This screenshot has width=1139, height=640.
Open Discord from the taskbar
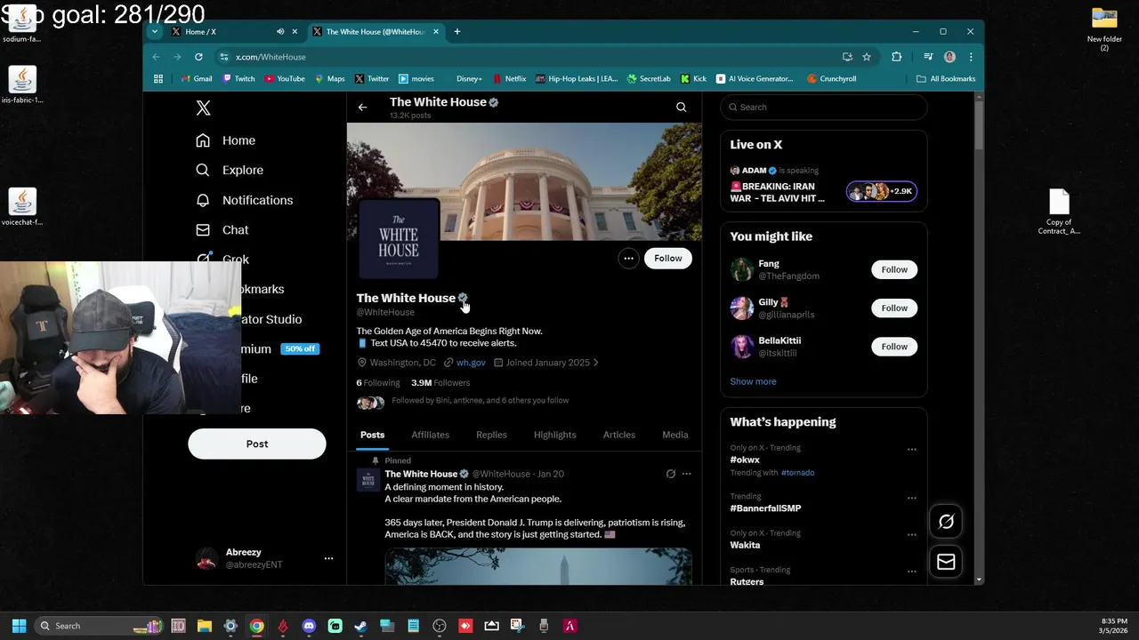click(x=309, y=626)
